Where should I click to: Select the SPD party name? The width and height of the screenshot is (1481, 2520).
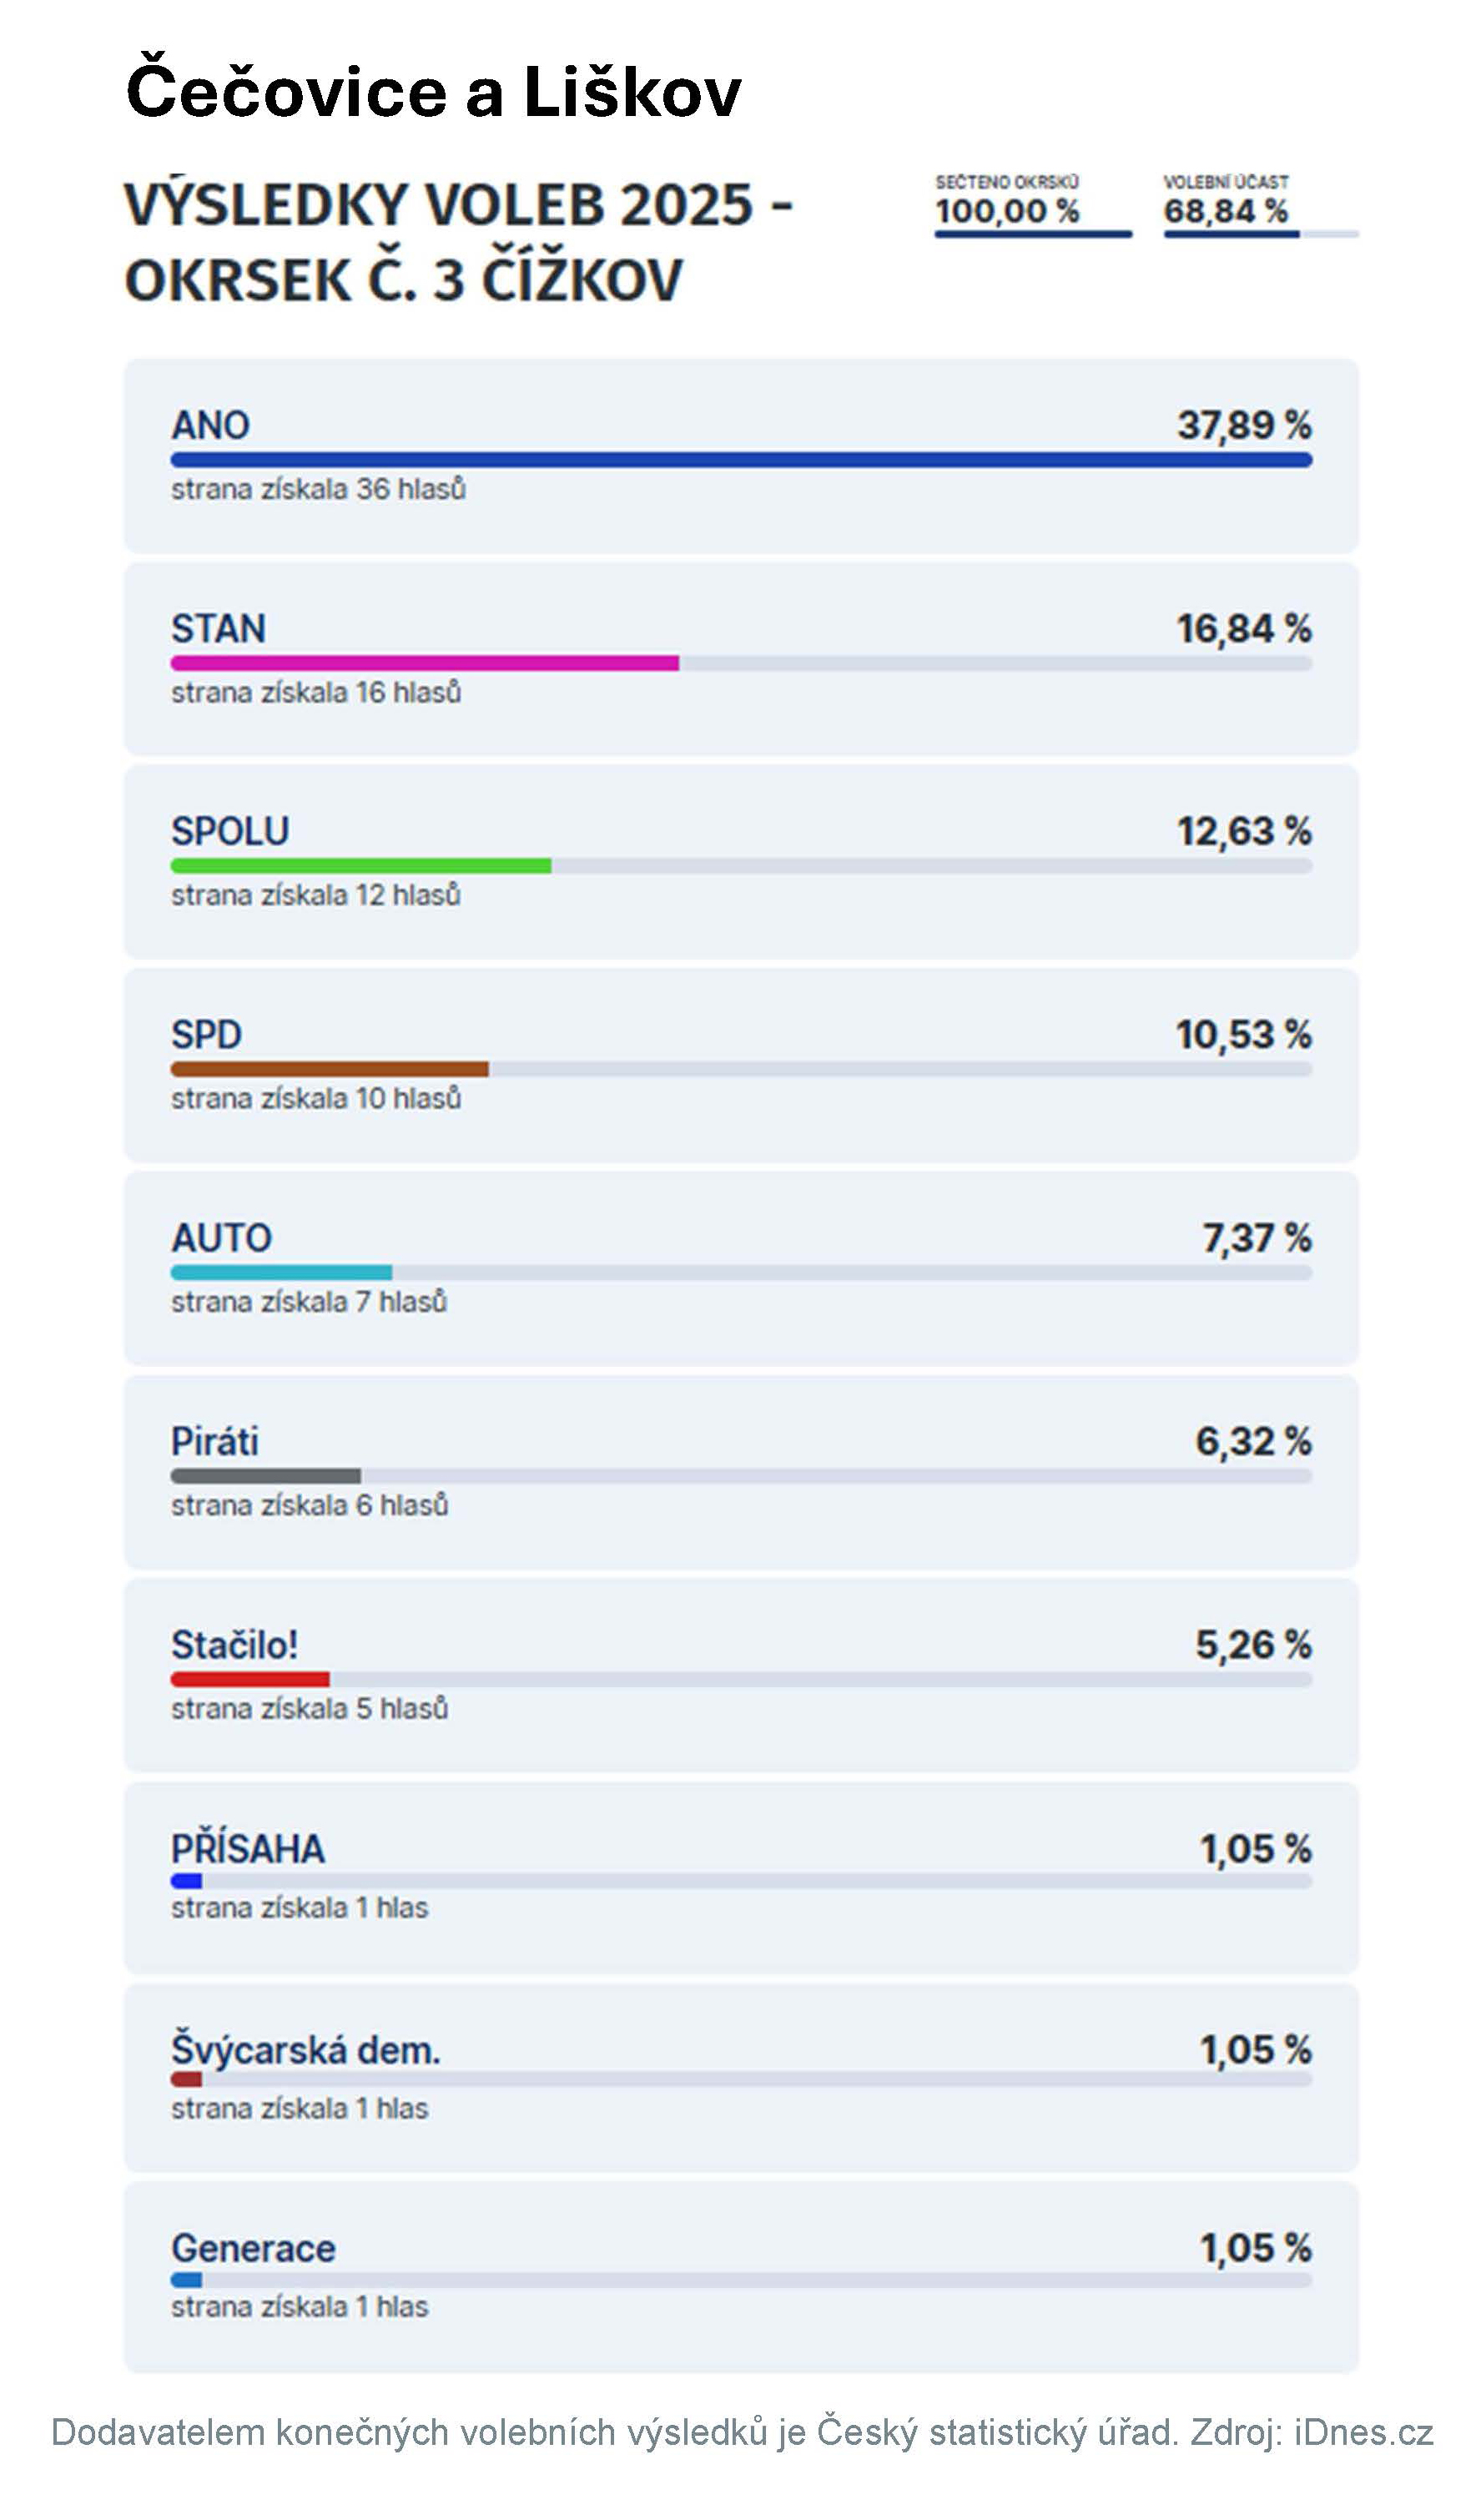pos(206,1035)
